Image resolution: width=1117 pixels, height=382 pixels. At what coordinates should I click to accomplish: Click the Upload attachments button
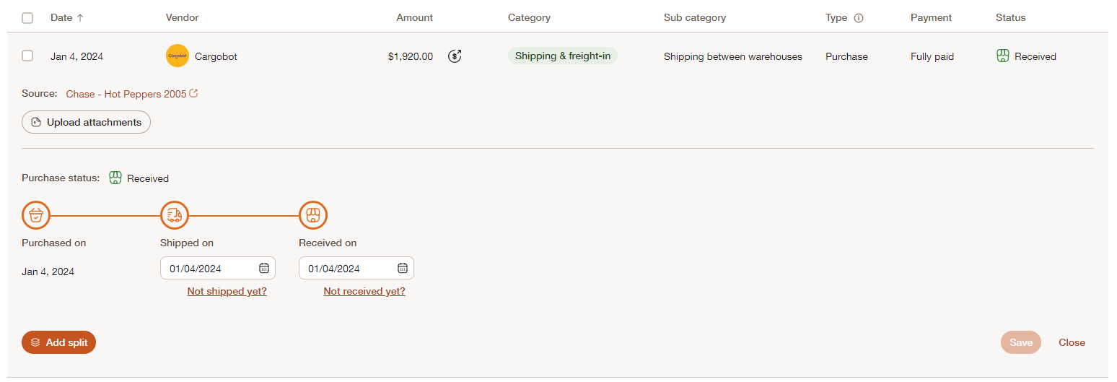click(86, 122)
